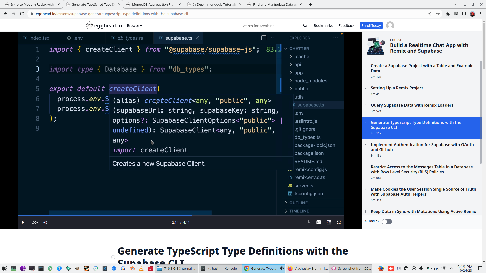This screenshot has height=273, width=486.
Task: Click the Enroll Today button
Action: 371,26
